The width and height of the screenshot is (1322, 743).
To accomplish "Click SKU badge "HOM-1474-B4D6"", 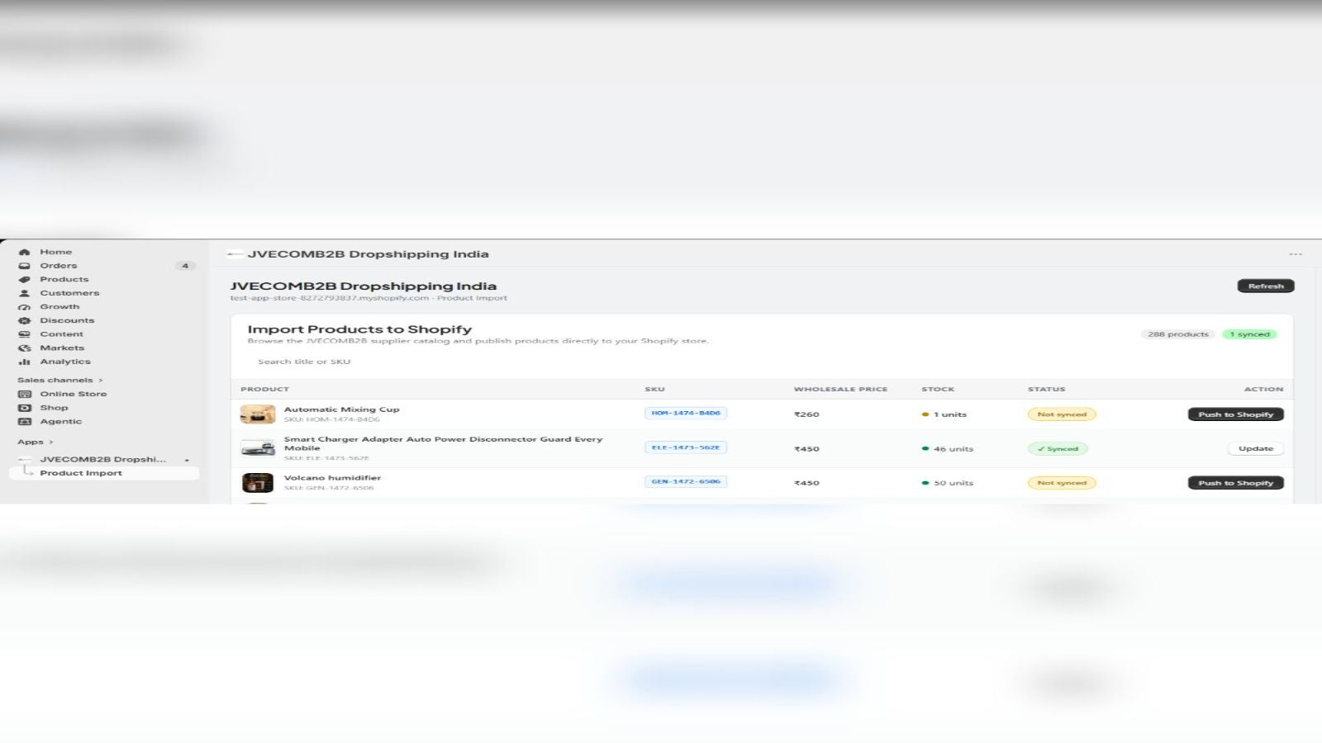I will pyautogui.click(x=686, y=413).
